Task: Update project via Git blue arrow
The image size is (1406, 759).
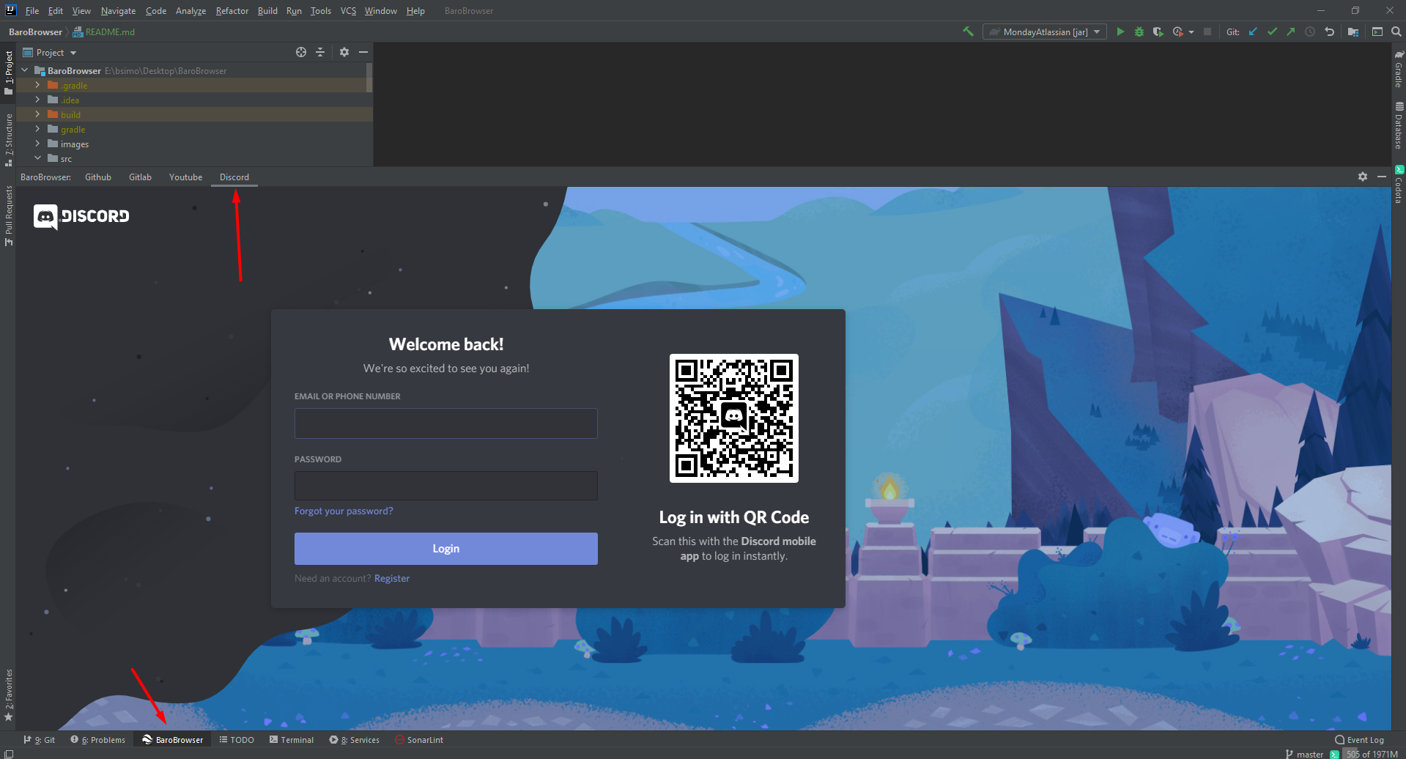Action: pos(1253,32)
